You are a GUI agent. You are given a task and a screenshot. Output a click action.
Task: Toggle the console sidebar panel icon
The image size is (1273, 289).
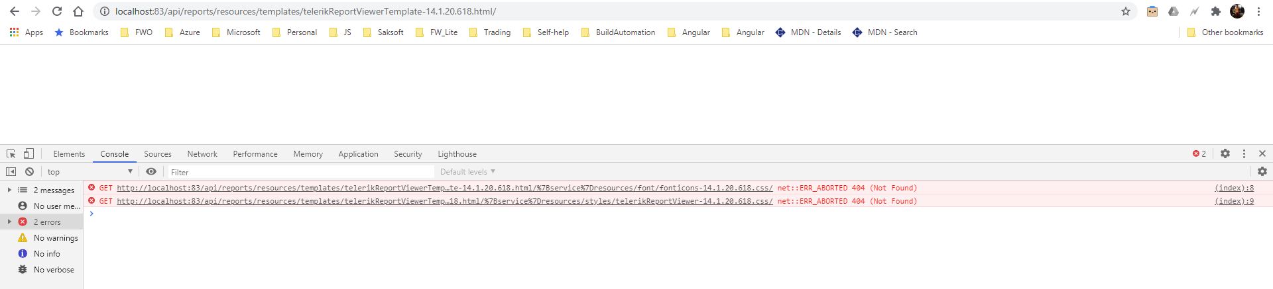click(11, 171)
